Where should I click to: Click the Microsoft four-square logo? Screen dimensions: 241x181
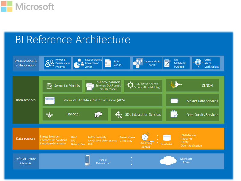tap(7, 6)
